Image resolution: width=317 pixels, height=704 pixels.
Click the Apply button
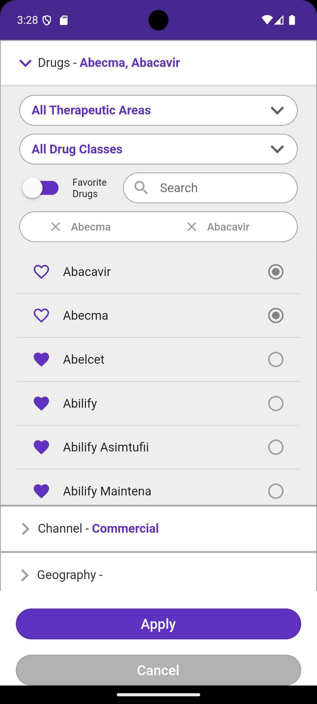pyautogui.click(x=158, y=624)
